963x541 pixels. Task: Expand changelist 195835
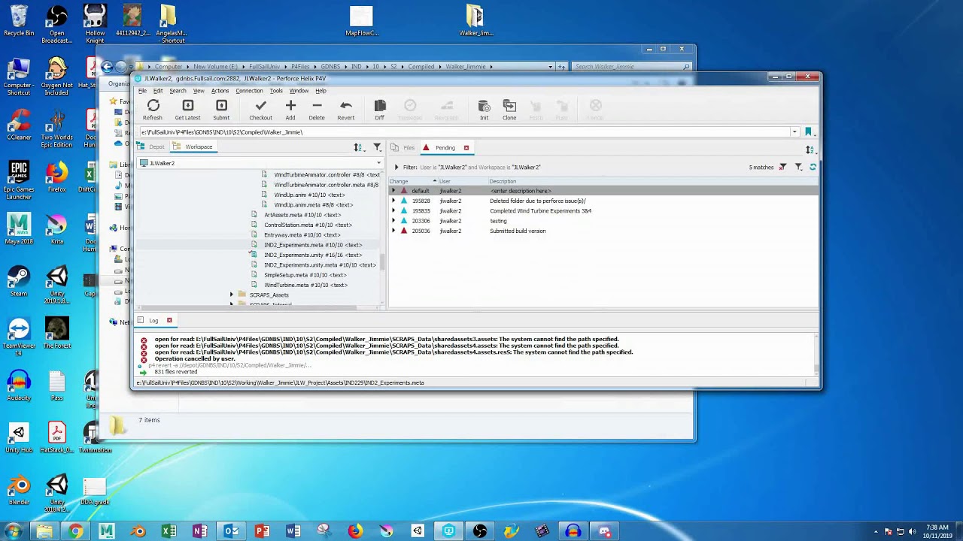pos(393,211)
